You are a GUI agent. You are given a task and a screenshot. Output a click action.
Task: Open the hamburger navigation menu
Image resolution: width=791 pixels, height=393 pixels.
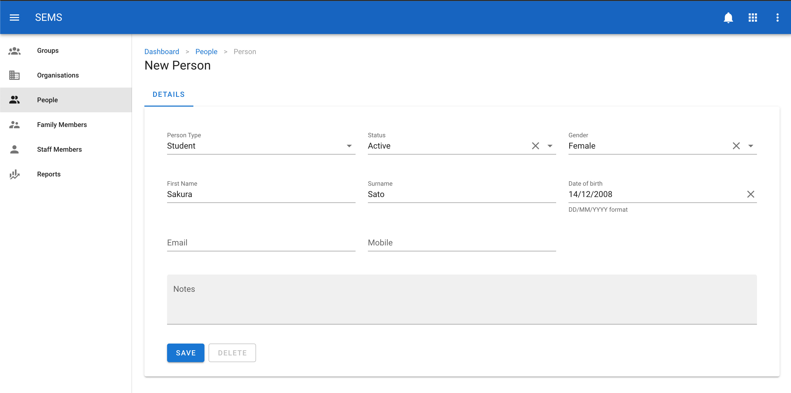pos(14,18)
